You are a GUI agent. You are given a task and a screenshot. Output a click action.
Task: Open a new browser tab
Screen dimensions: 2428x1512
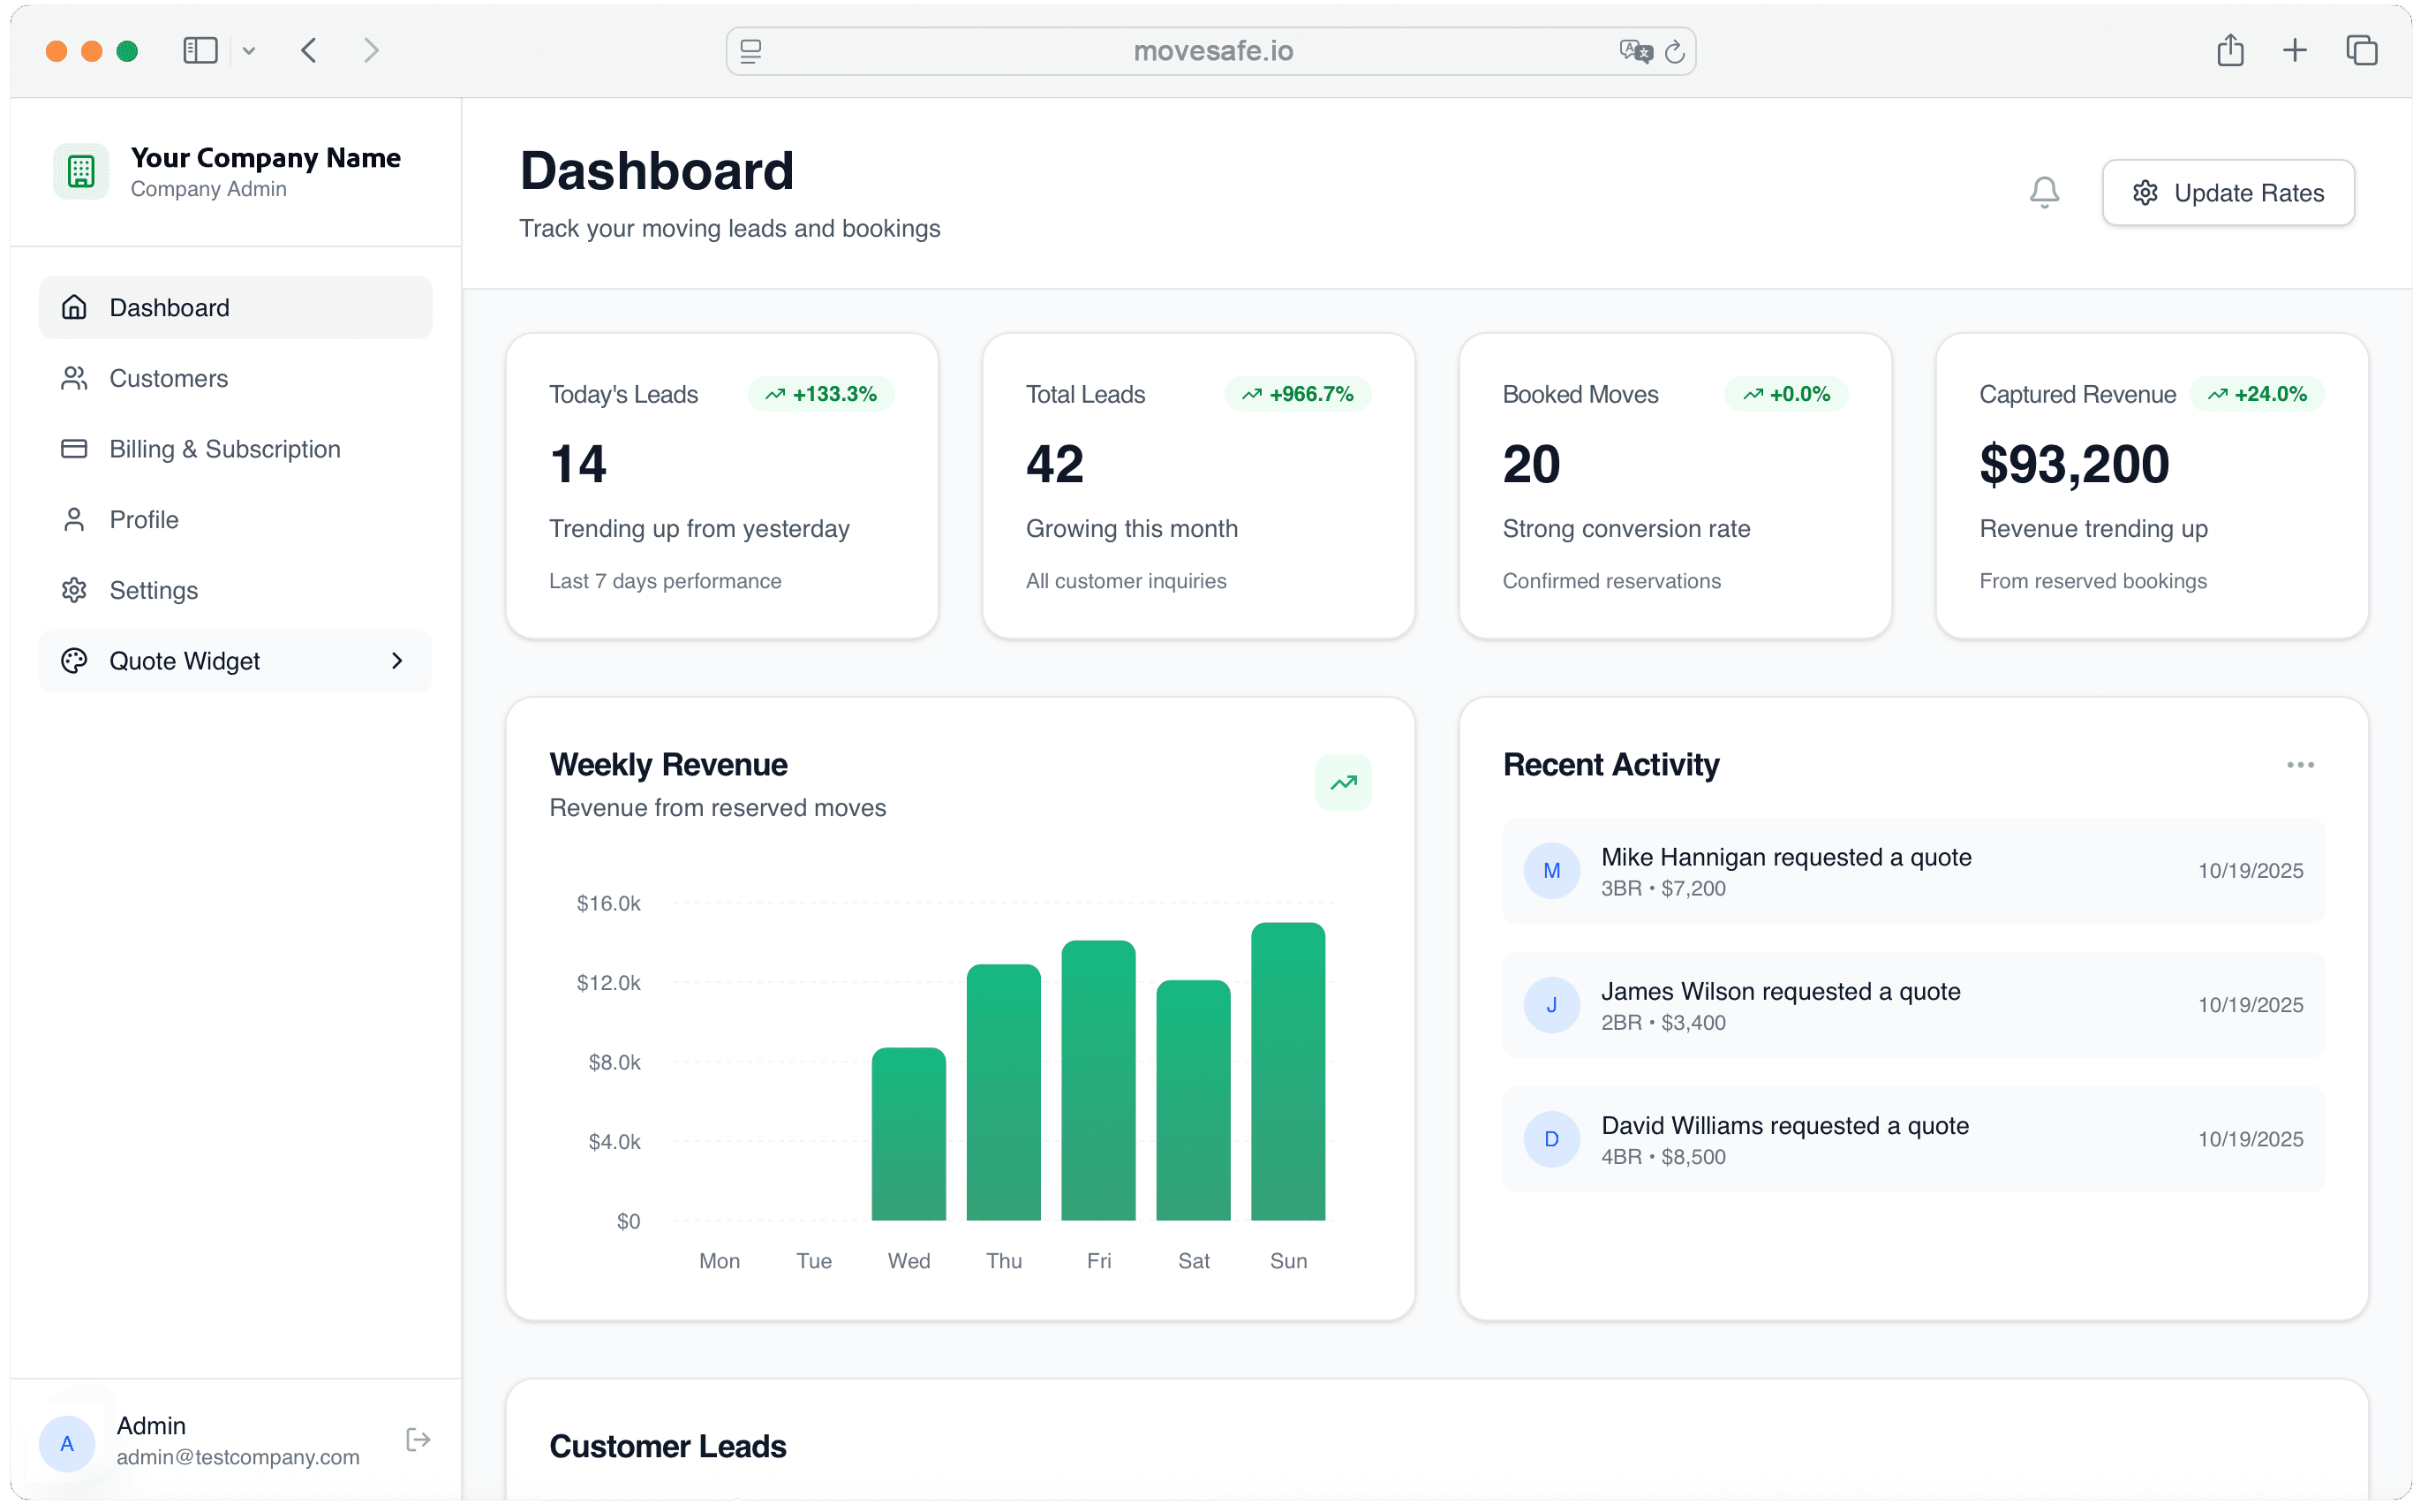coord(2295,50)
